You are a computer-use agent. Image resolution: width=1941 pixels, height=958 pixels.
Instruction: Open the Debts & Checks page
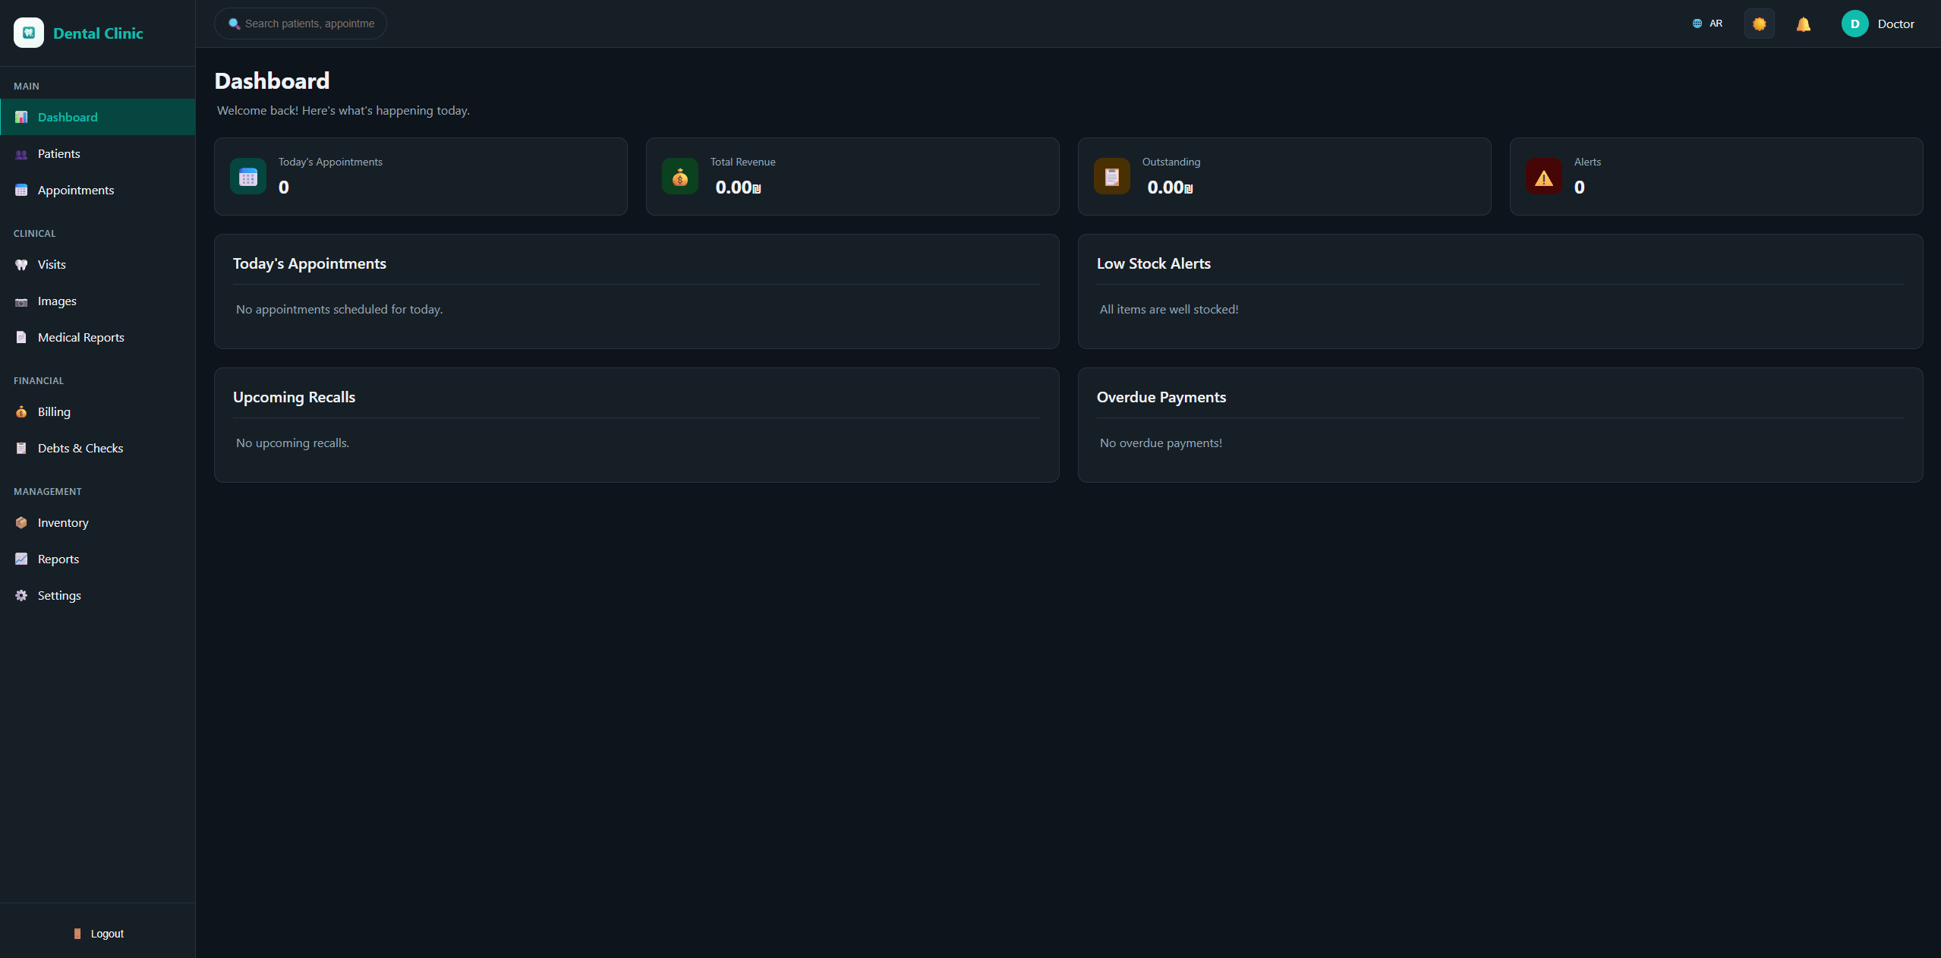pos(80,449)
